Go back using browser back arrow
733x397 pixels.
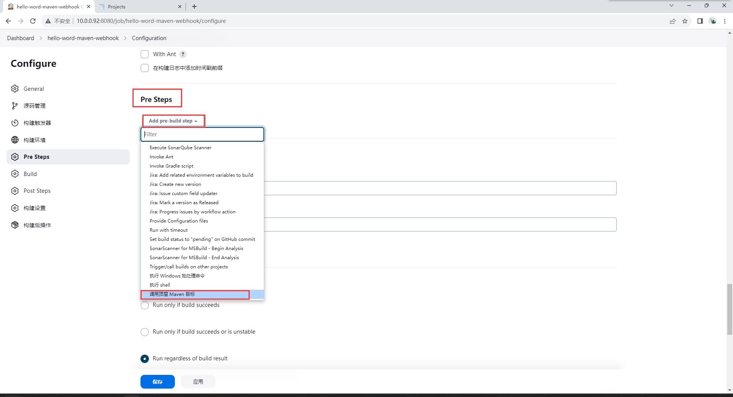[x=8, y=21]
